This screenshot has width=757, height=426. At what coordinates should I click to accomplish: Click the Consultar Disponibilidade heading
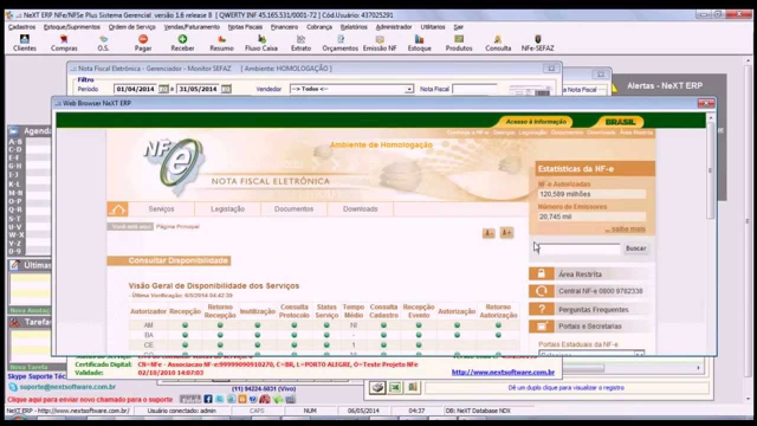click(x=178, y=261)
